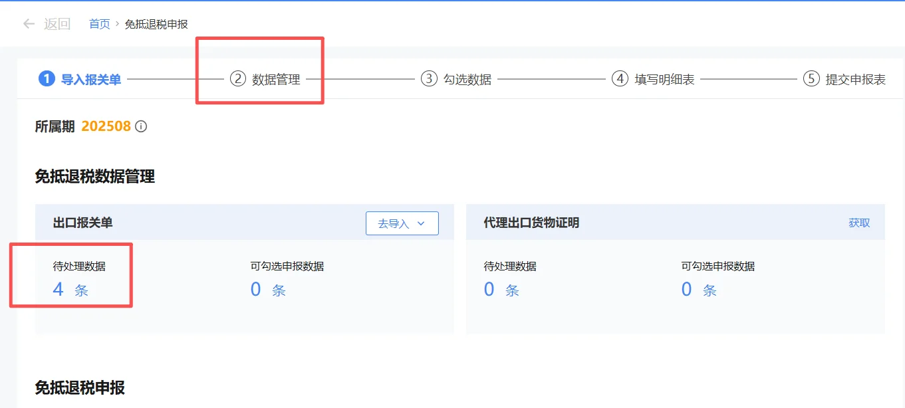905x408 pixels.
Task: Open the 首页 breadcrumb link
Action: coord(98,23)
